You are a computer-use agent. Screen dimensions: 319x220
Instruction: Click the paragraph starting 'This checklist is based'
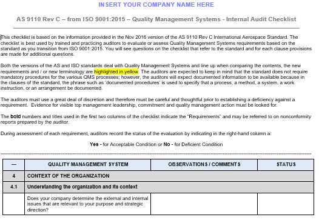[156, 45]
